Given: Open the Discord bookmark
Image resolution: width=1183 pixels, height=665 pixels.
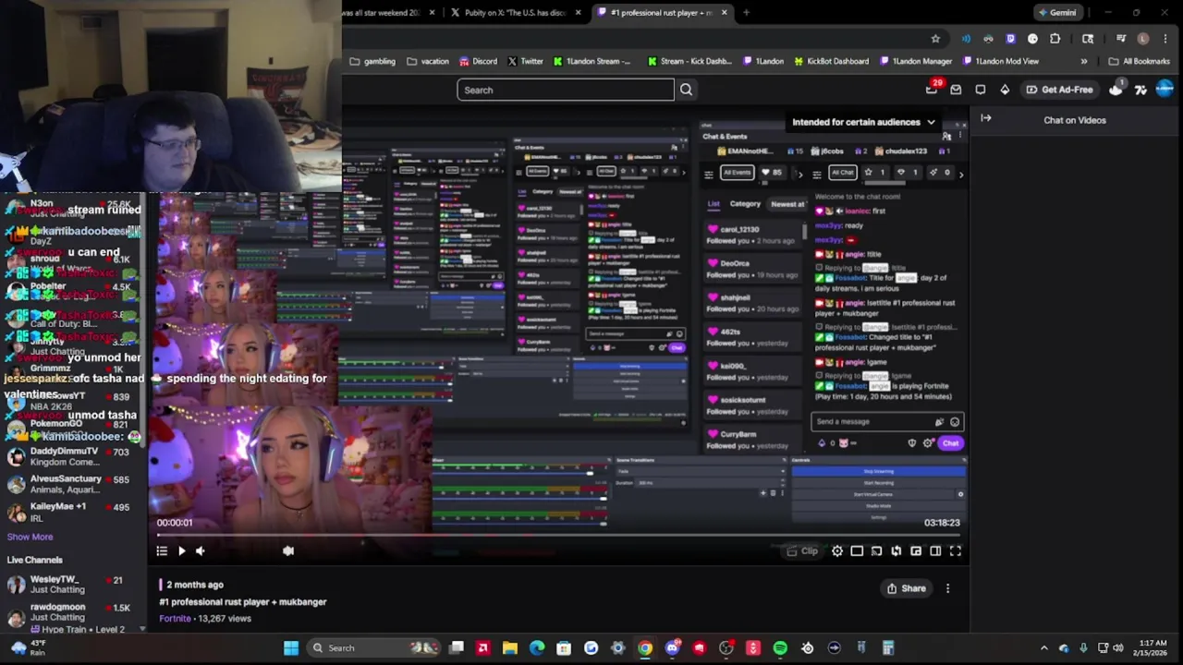Looking at the screenshot, I should click(478, 62).
